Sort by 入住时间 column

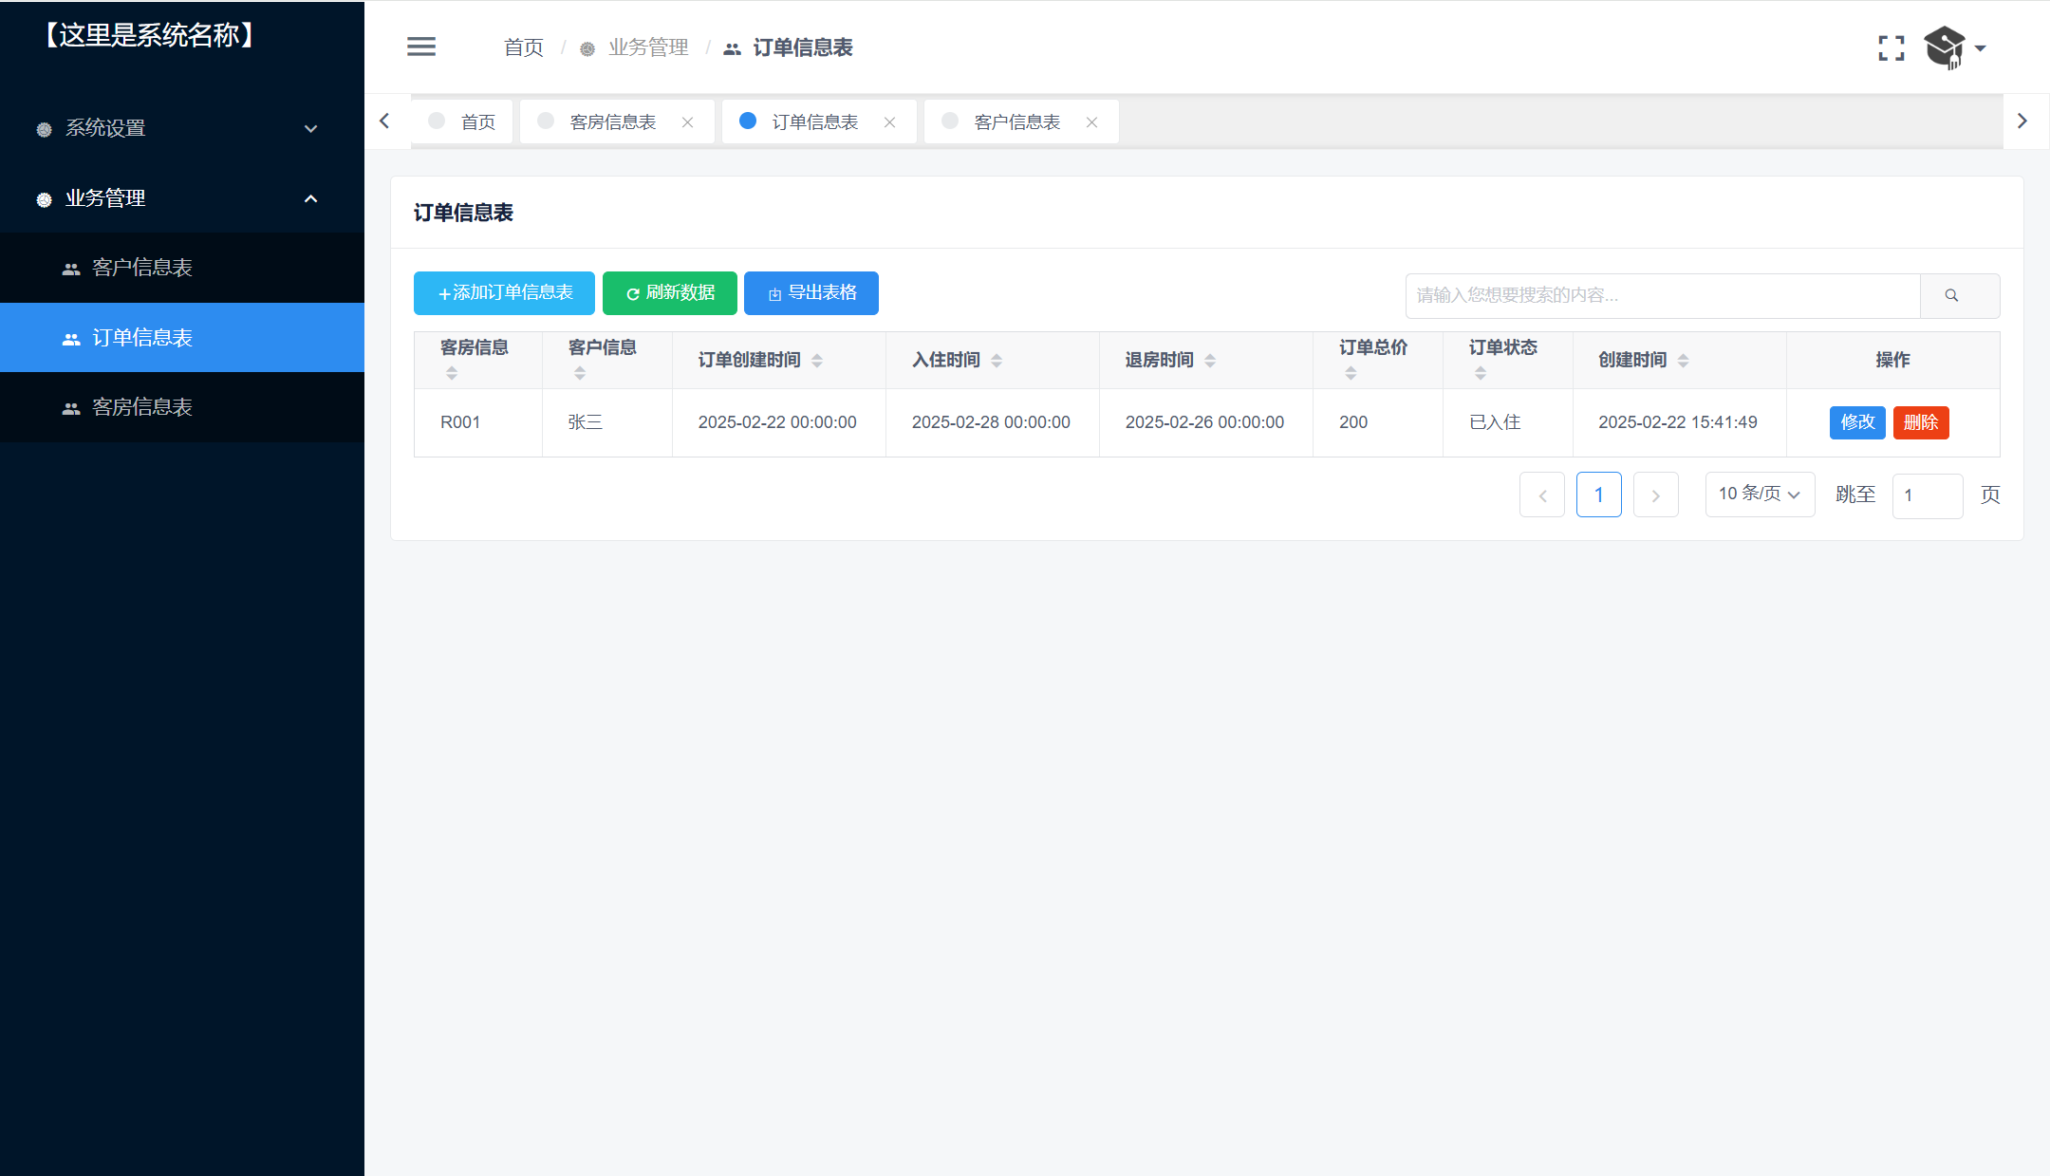point(996,361)
